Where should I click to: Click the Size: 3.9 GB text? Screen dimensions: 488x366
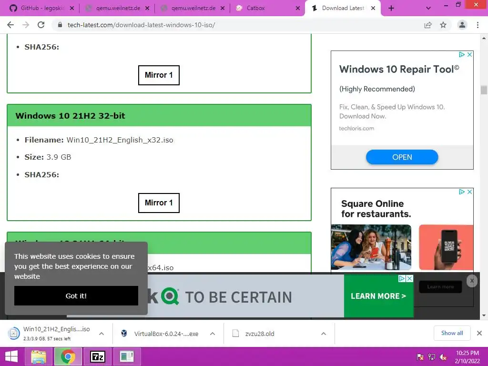pyautogui.click(x=48, y=157)
